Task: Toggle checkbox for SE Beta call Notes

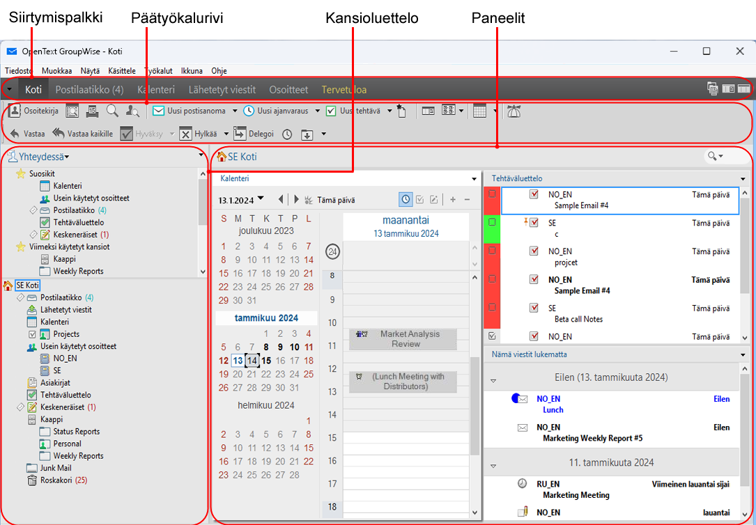Action: [534, 308]
